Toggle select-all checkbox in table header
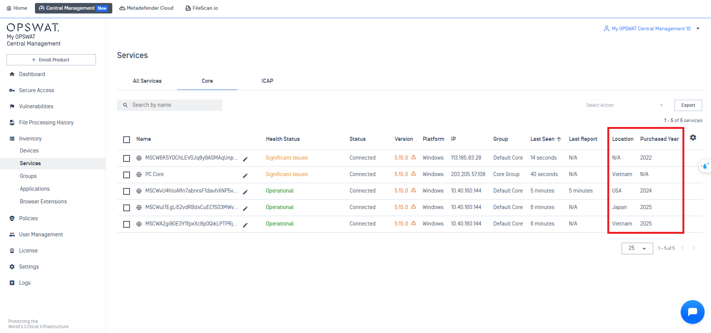This screenshot has width=711, height=333. 127,140
